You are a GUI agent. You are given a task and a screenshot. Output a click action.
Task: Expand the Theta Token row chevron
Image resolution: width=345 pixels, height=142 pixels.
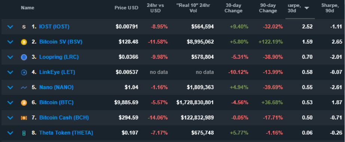click(x=10, y=133)
